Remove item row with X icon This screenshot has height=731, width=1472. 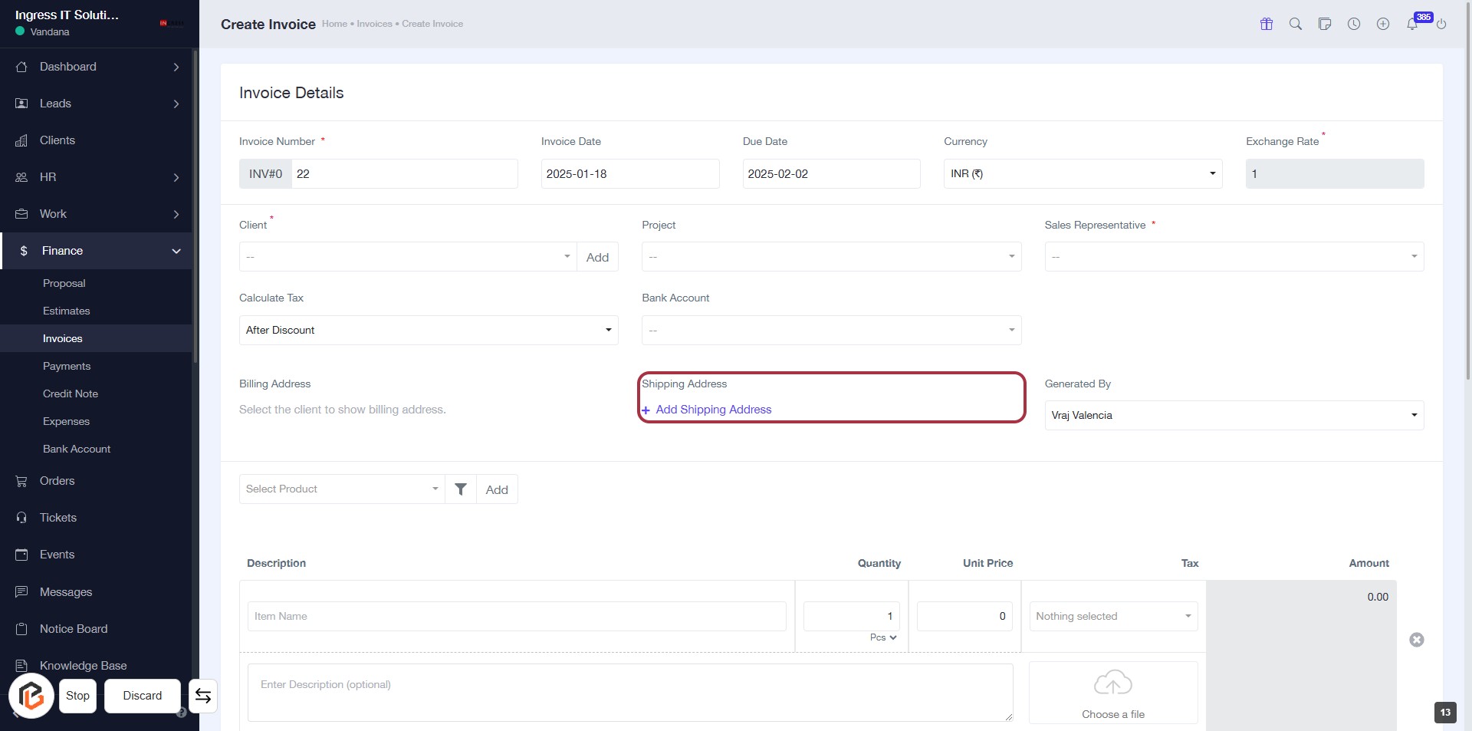[x=1416, y=640]
